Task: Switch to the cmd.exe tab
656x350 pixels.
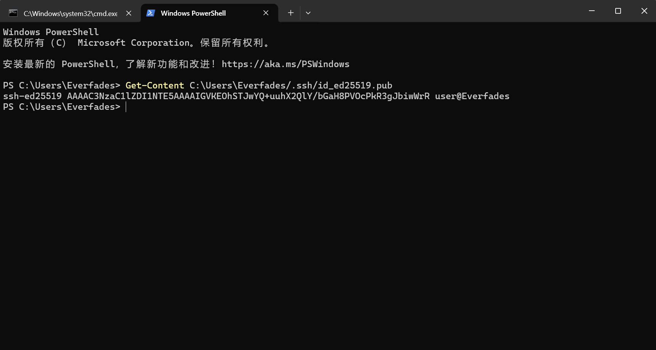Action: 70,13
